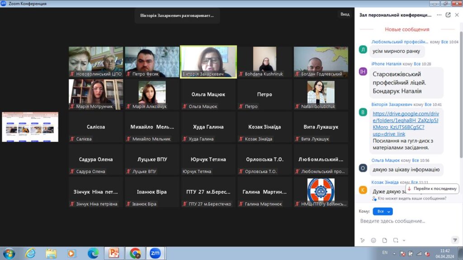
Task: Open Microsoft Edge from the taskbar
Action: click(x=93, y=253)
